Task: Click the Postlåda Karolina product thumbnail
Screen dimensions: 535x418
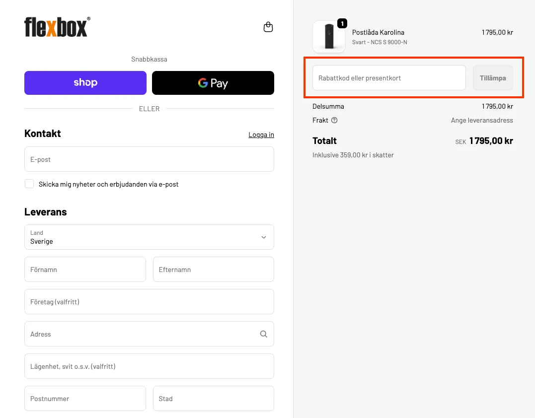Action: 329,37
